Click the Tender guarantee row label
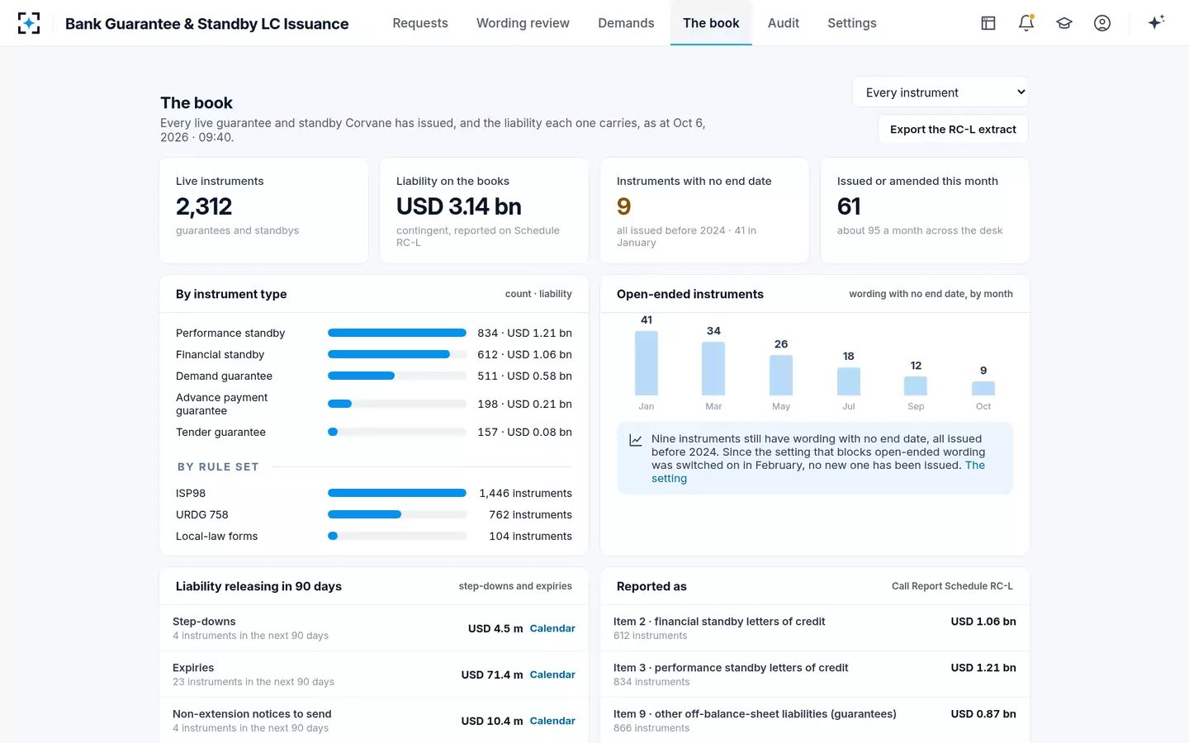Viewport: 1189px width, 743px height. point(220,432)
